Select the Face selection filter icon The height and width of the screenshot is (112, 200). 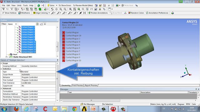36,9
